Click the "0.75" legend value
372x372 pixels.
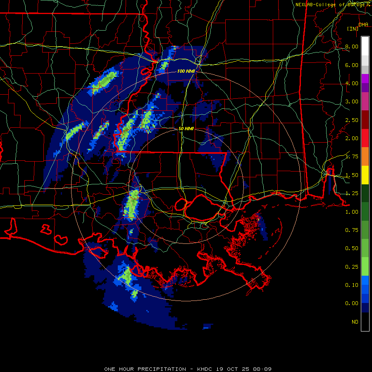[352, 230]
